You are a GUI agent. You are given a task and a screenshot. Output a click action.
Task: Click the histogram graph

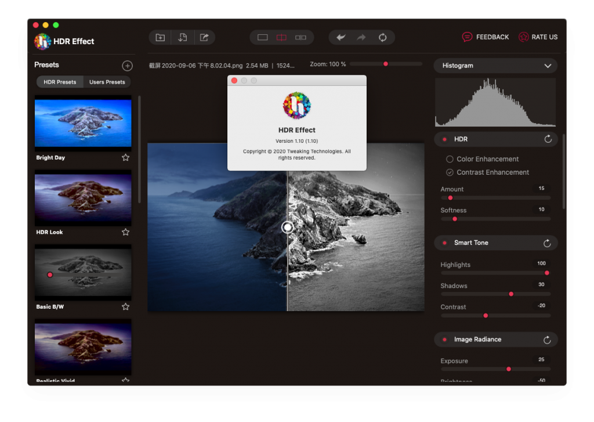tap(495, 102)
